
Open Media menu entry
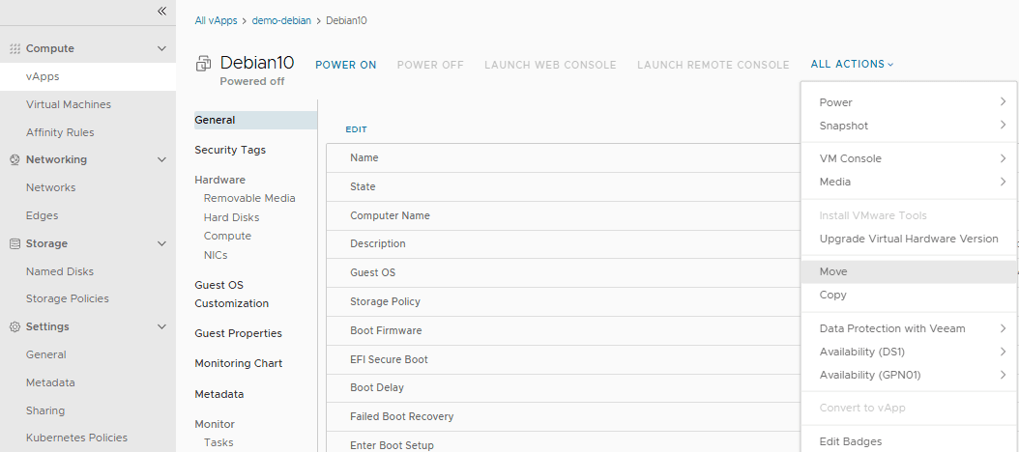point(909,182)
